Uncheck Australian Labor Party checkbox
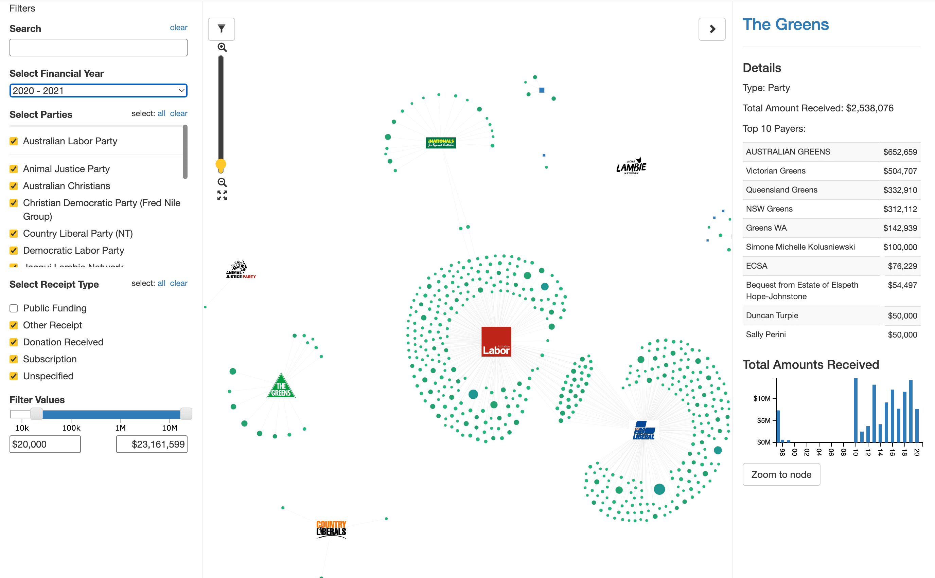The width and height of the screenshot is (935, 578). point(14,141)
